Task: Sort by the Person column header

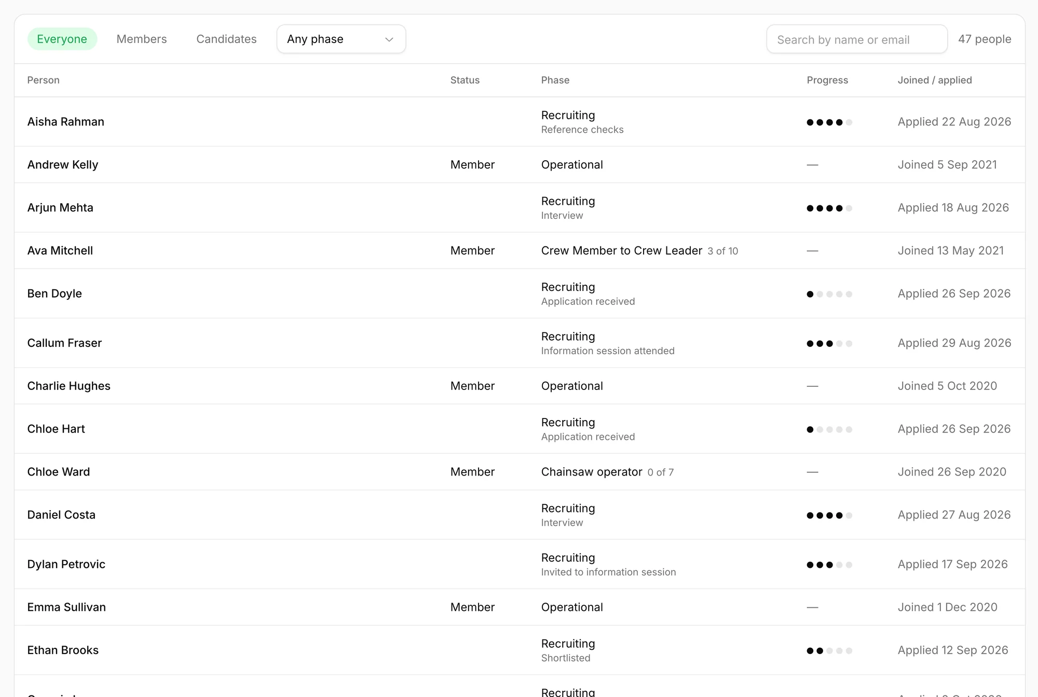Action: click(44, 80)
